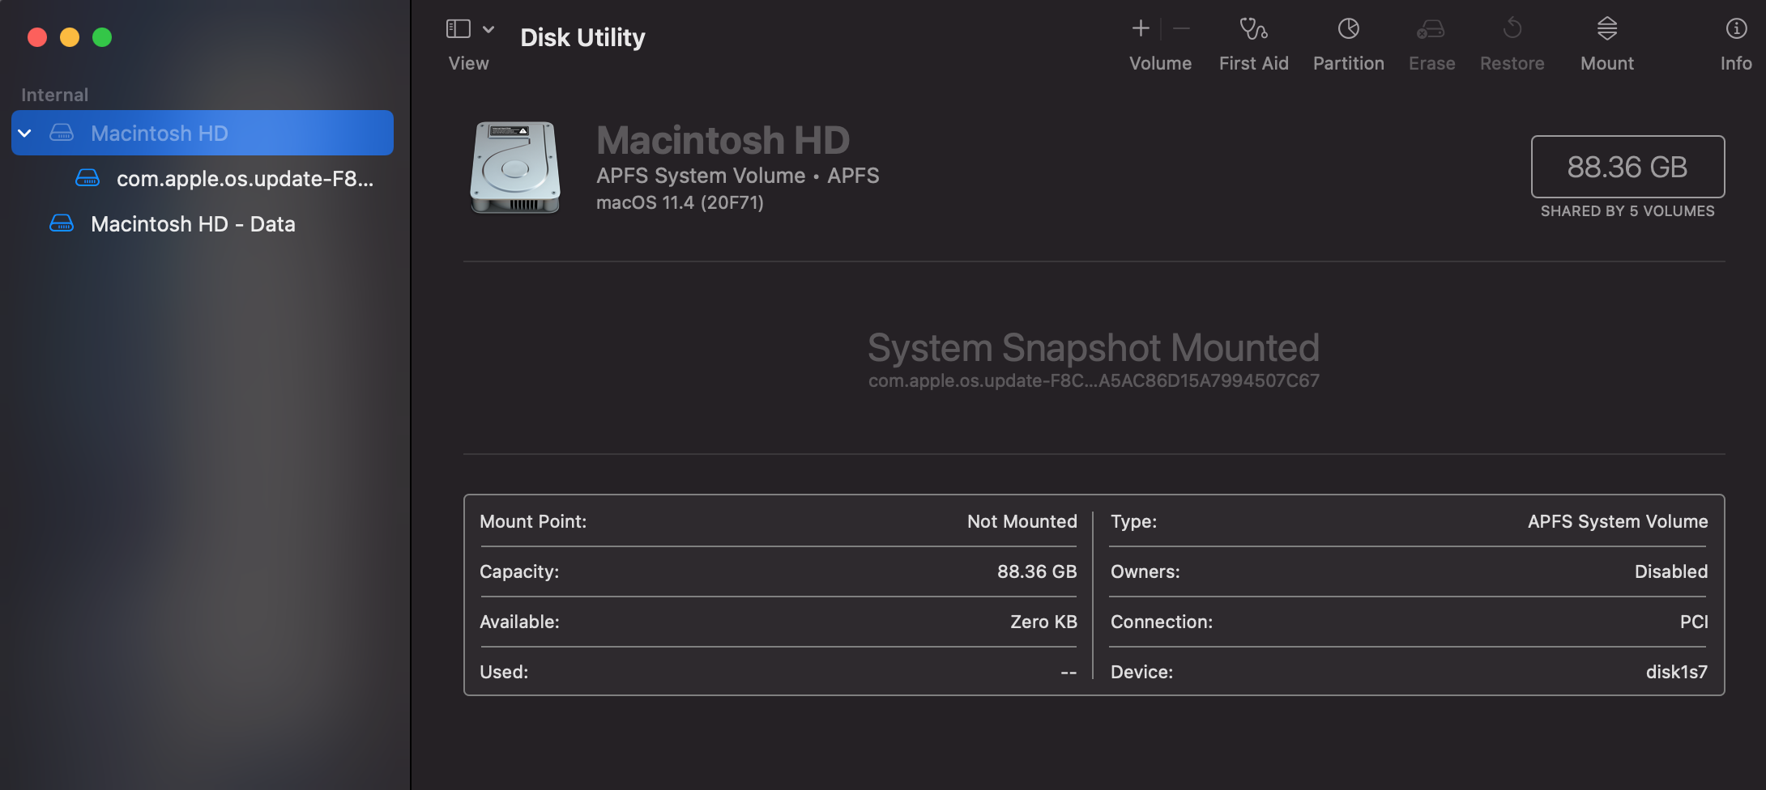This screenshot has width=1766, height=790.
Task: Show details with the Info icon
Action: click(x=1736, y=29)
